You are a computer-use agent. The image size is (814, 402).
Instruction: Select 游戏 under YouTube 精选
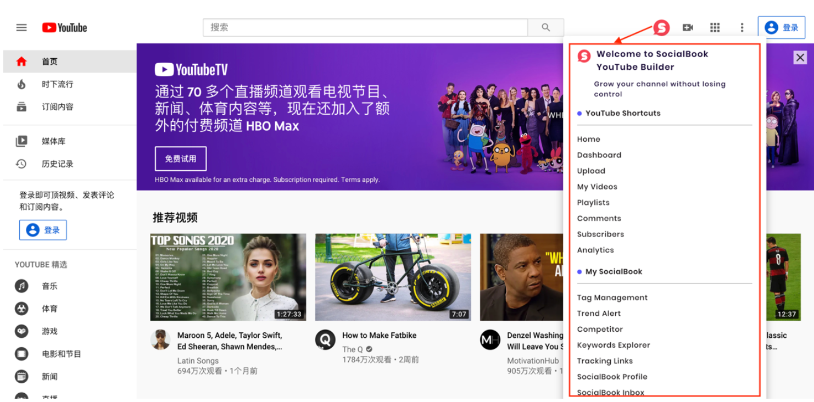point(70,331)
